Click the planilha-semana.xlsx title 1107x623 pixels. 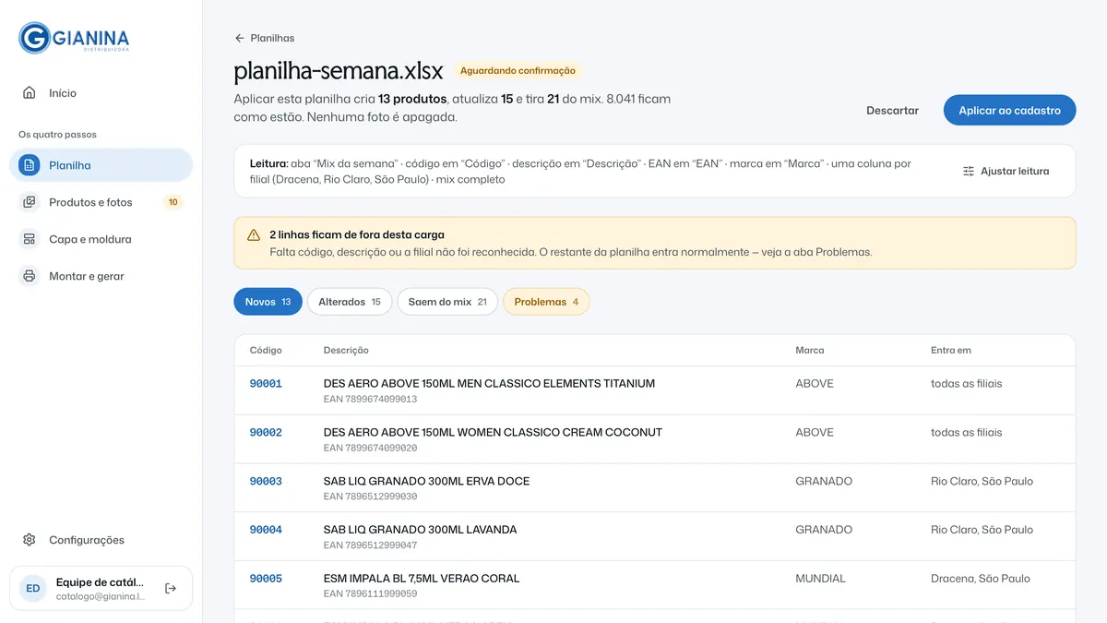pyautogui.click(x=339, y=71)
